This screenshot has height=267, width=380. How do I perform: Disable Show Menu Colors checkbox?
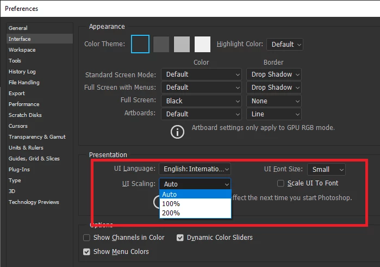point(86,252)
